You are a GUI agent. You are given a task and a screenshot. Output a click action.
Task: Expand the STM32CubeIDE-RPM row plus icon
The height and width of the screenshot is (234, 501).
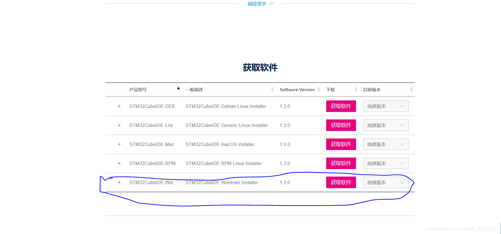click(x=119, y=163)
